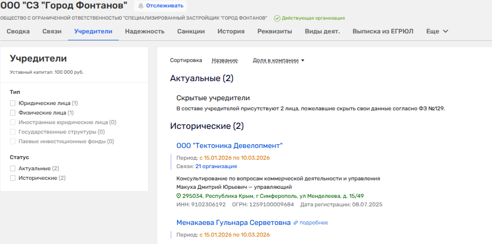Click the green active organization checkmark icon
The height and width of the screenshot is (244, 492).
(277, 19)
